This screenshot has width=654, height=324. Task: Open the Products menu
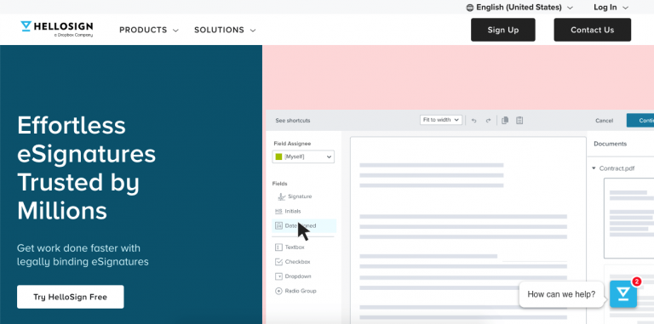pyautogui.click(x=149, y=30)
